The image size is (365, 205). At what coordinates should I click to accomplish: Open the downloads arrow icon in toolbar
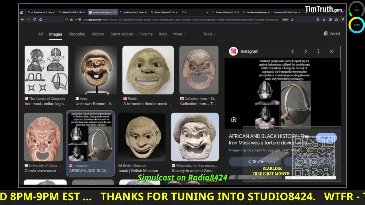point(324,20)
